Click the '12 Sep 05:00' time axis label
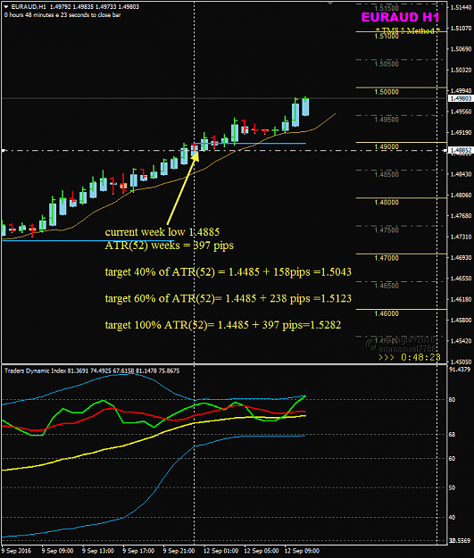The width and height of the screenshot is (474, 558). pyautogui.click(x=262, y=551)
